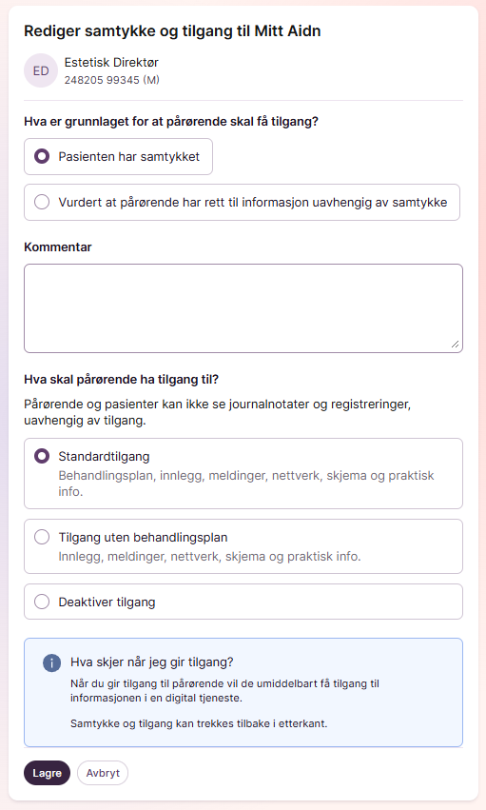Click inside the Kommentar text area
Viewport: 486px width, 810px height.
[243, 308]
